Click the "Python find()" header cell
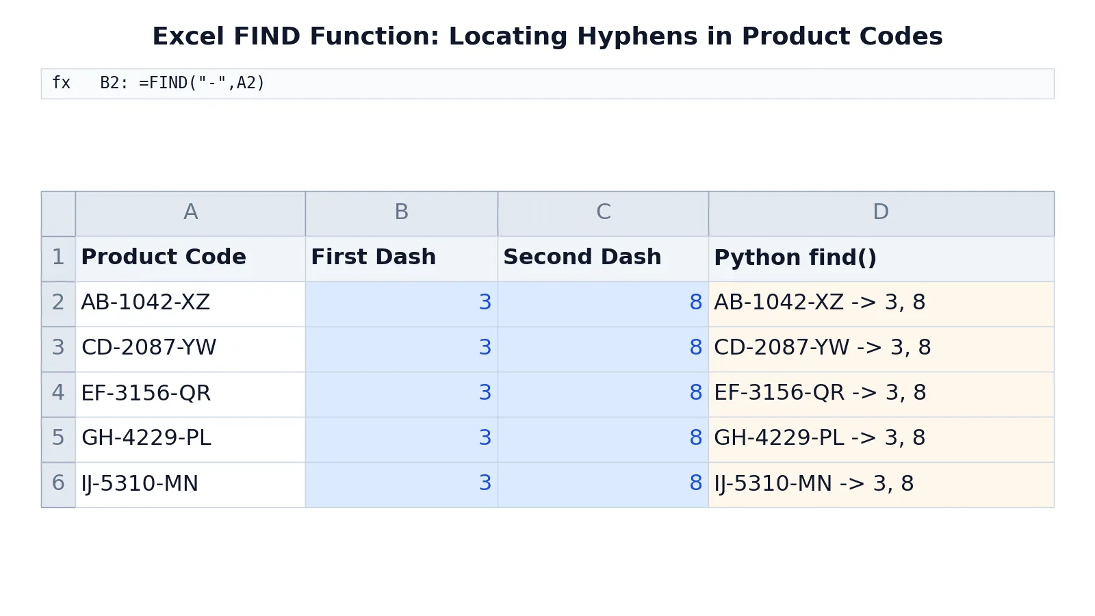 [x=881, y=259]
